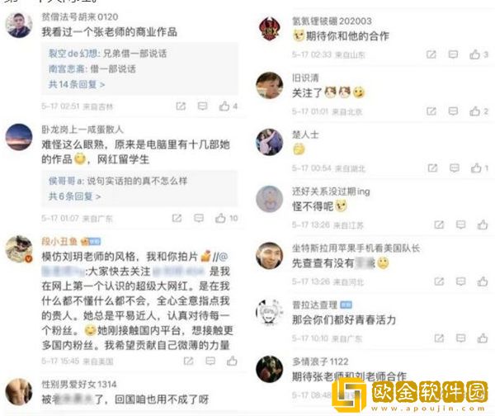Open 段小丑鱼 username

pos(59,242)
